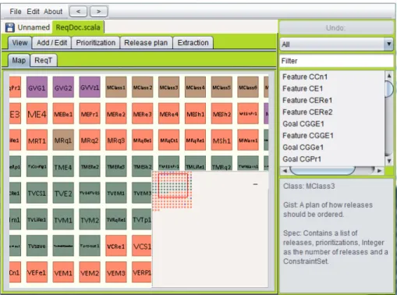This screenshot has width=397, height=295.
Task: Click the Undo button
Action: 336,27
